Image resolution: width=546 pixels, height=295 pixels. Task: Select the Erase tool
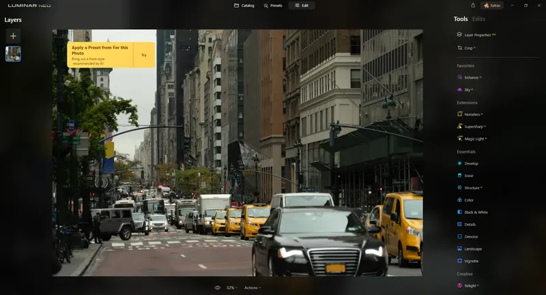(465, 176)
